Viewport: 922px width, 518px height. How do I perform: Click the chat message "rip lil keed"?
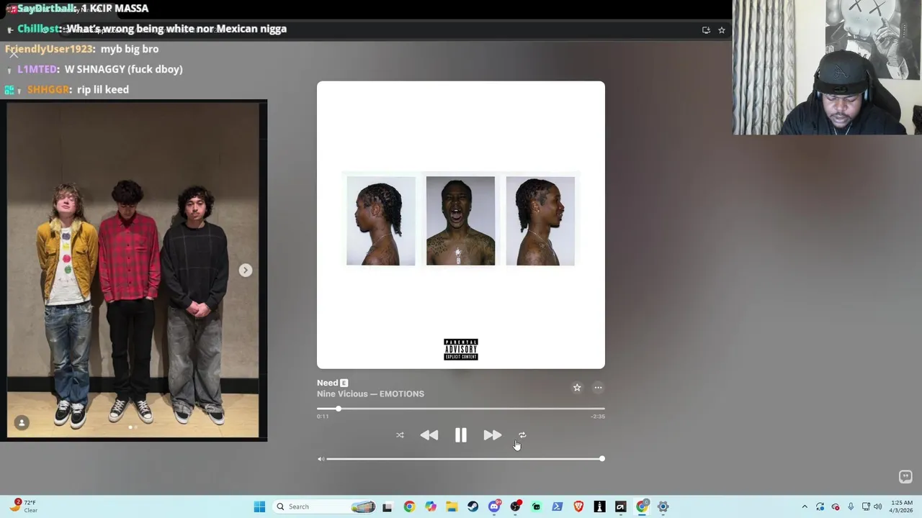coord(103,89)
